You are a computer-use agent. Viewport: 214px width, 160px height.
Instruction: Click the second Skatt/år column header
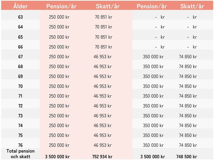(x=192, y=6)
